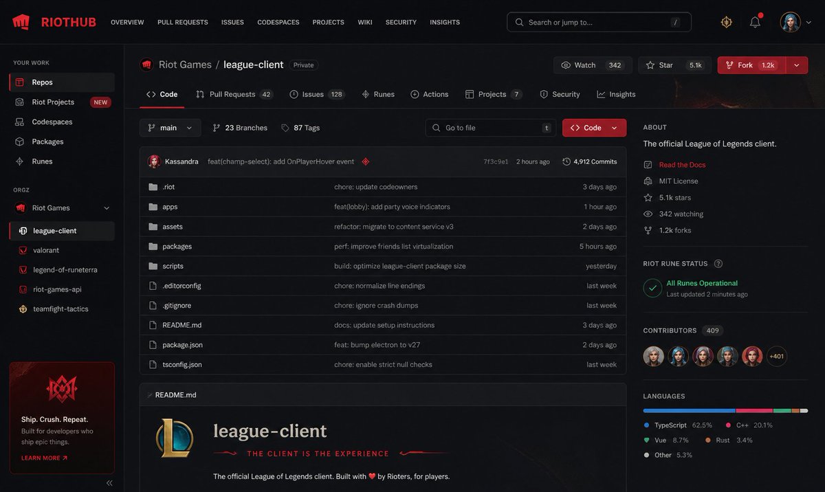Open Repos in the sidebar
Image resolution: width=825 pixels, height=492 pixels.
(x=62, y=82)
